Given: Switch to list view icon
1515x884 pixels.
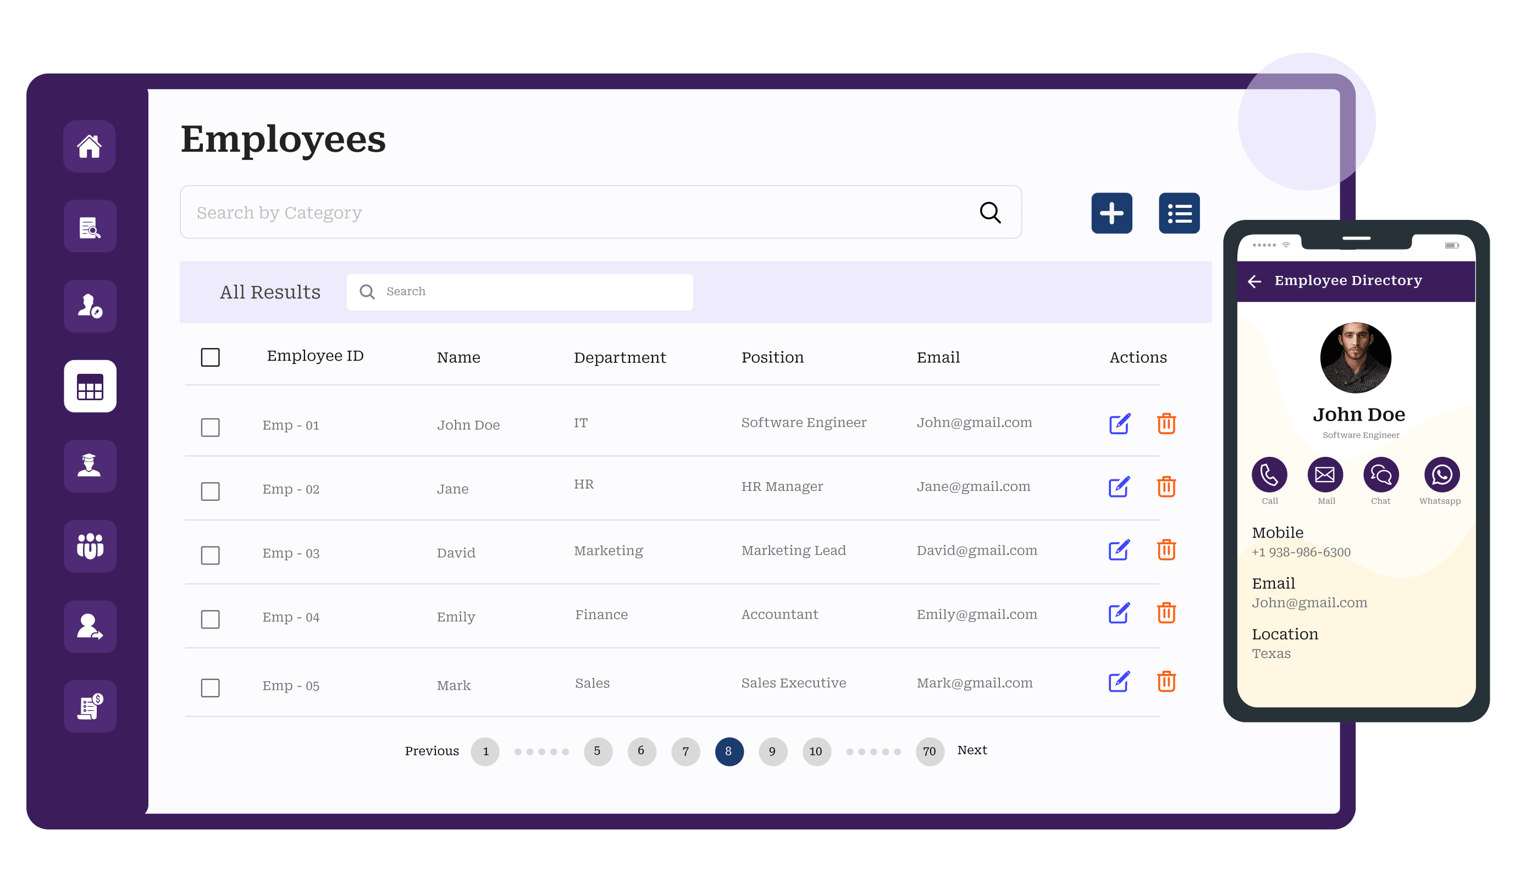Looking at the screenshot, I should tap(1179, 213).
